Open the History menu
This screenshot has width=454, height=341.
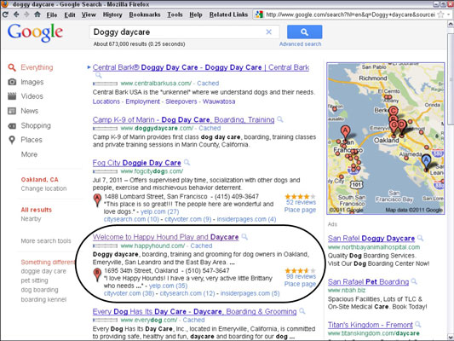112,14
